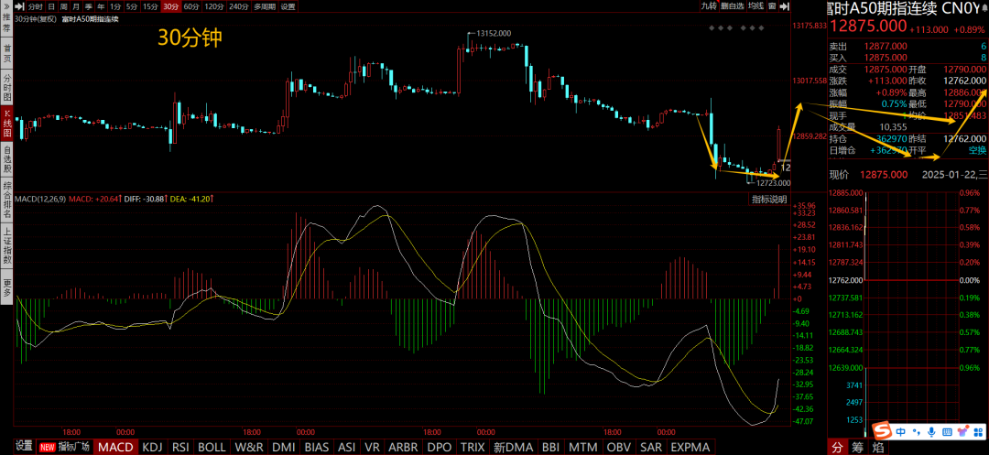989x455 pixels.
Task: Switch to the OBV indicator
Action: (618, 447)
